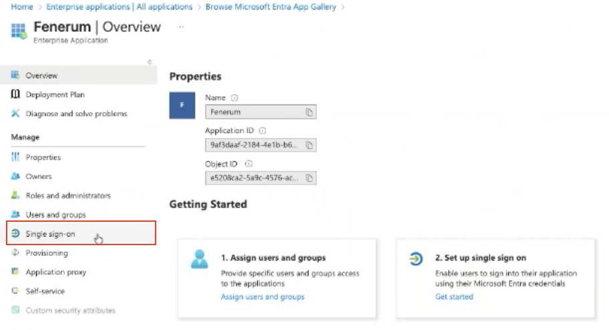Image resolution: width=609 pixels, height=330 pixels.
Task: Navigate to Home breadcrumb
Action: pos(22,7)
